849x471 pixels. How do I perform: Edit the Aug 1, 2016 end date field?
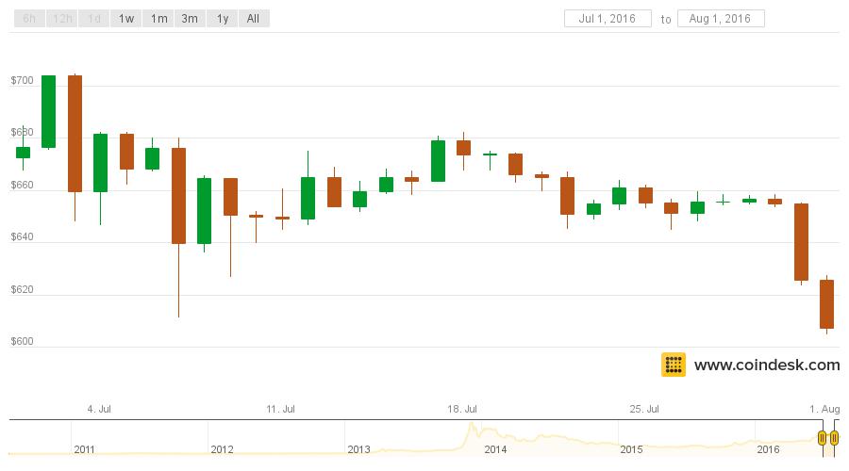coord(721,19)
